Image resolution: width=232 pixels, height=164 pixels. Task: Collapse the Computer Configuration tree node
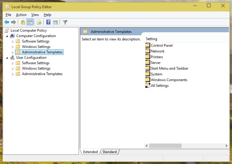click(x=7, y=36)
